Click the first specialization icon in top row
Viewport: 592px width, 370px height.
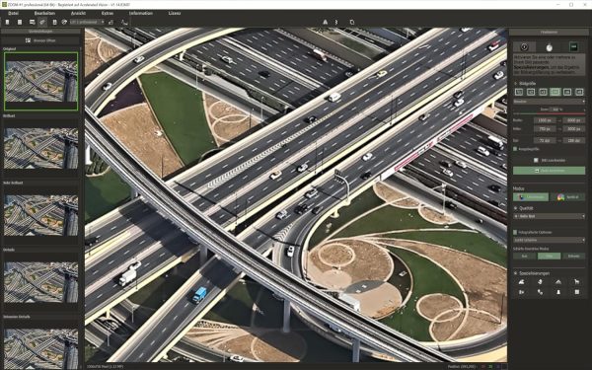[x=521, y=281]
